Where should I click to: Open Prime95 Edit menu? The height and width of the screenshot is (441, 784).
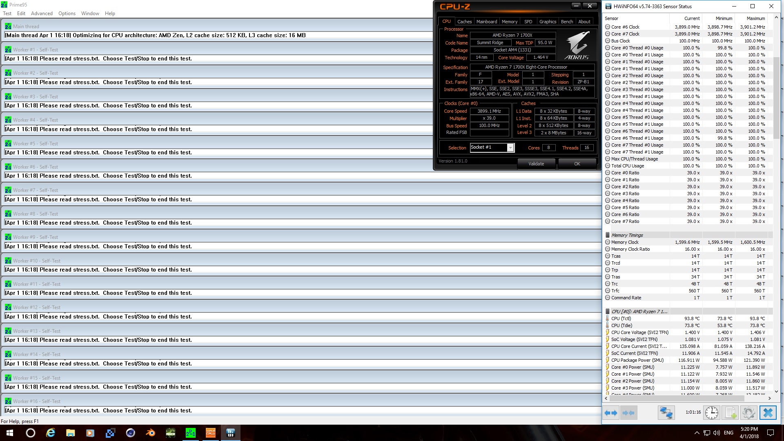(21, 13)
